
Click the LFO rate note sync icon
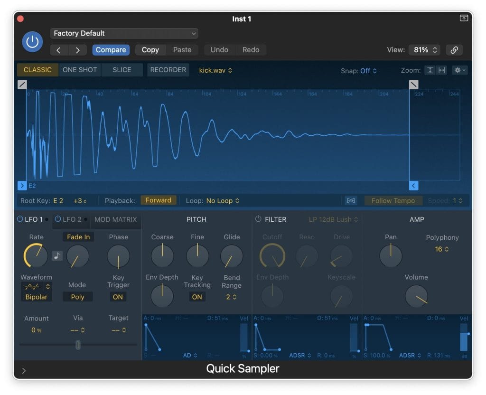[57, 256]
